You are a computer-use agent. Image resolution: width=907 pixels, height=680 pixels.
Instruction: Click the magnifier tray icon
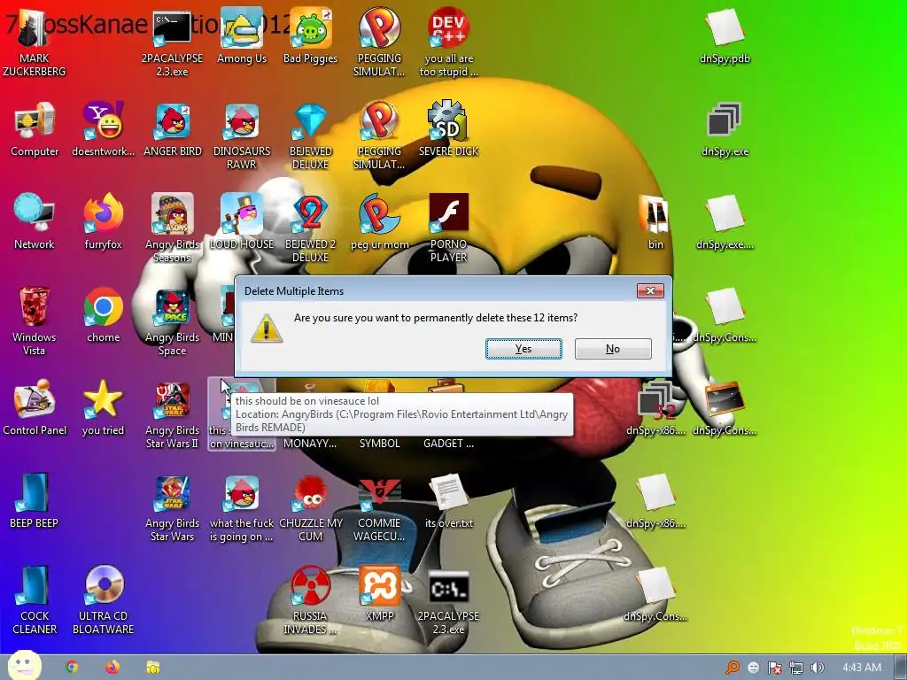pos(733,668)
